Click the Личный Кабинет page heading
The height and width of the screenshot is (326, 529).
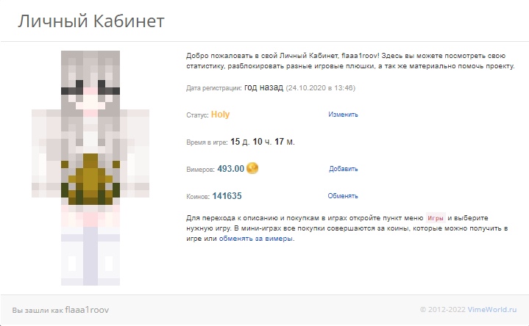tap(91, 21)
